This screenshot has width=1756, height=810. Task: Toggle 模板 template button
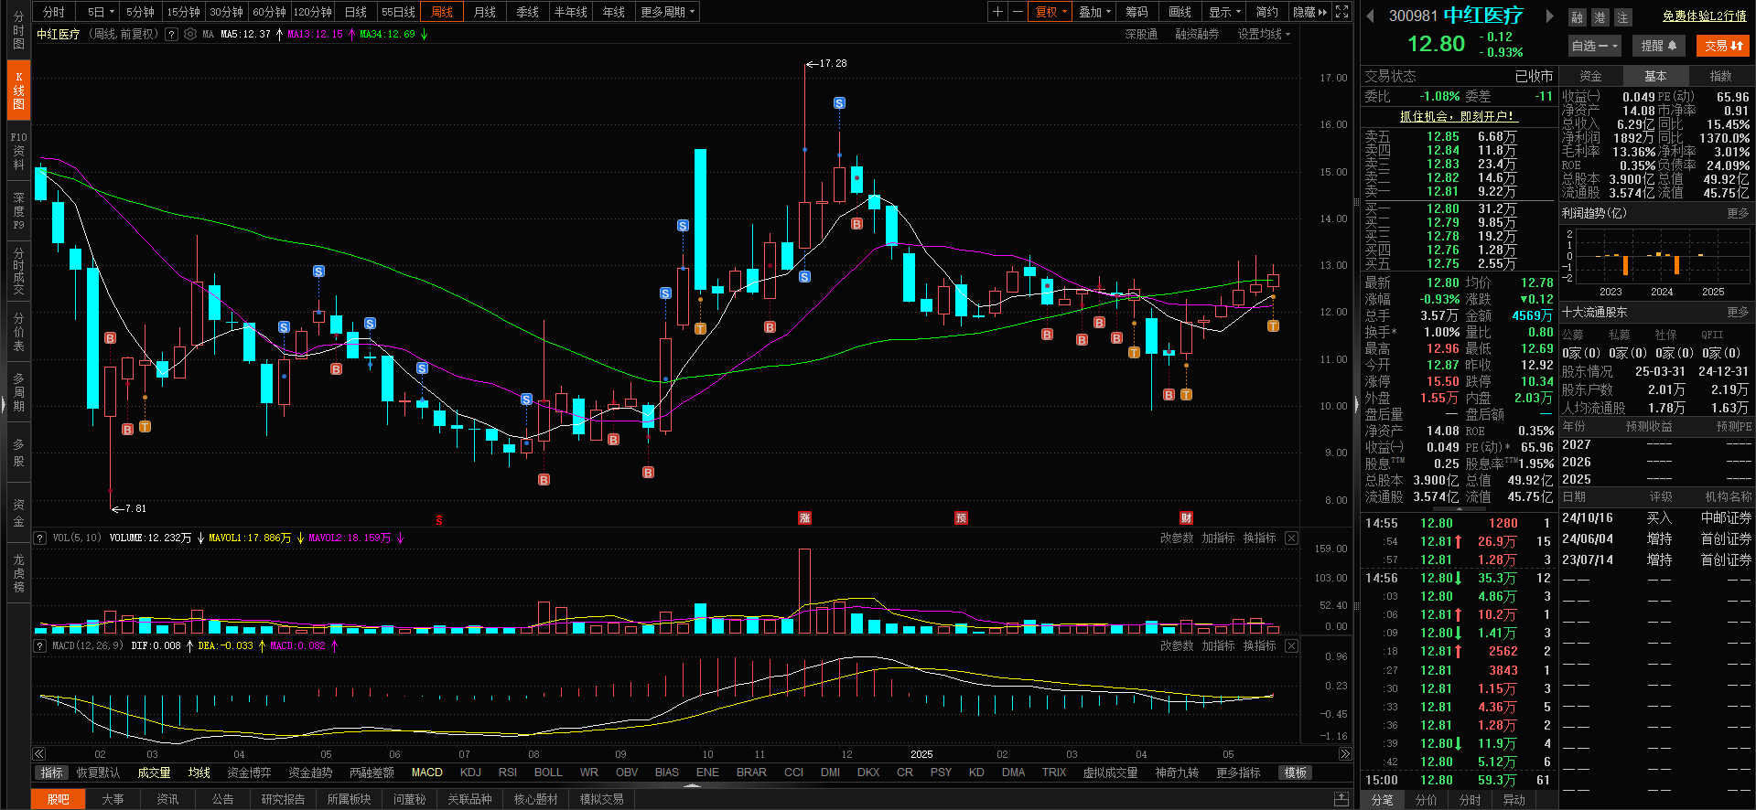click(1296, 773)
